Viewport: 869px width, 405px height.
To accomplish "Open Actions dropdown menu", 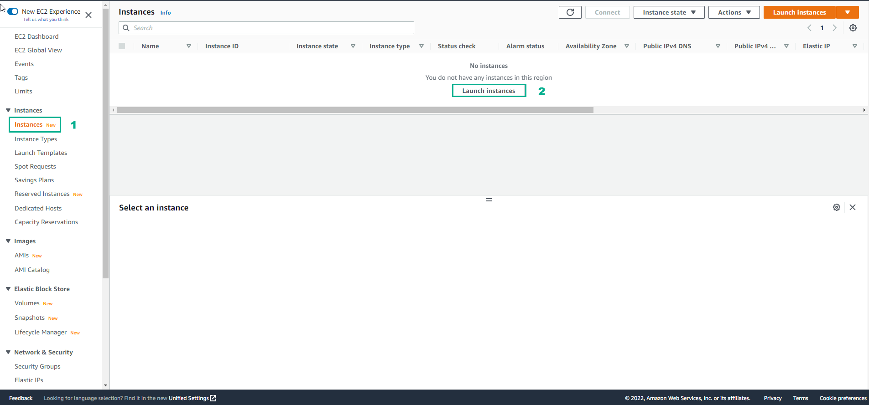I will (x=734, y=12).
